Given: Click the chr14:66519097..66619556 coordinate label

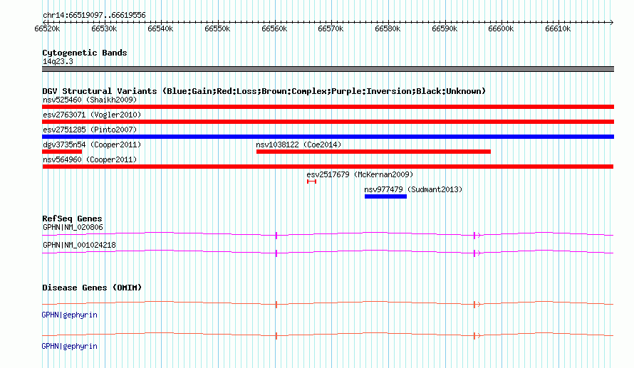Looking at the screenshot, I should pyautogui.click(x=94, y=16).
